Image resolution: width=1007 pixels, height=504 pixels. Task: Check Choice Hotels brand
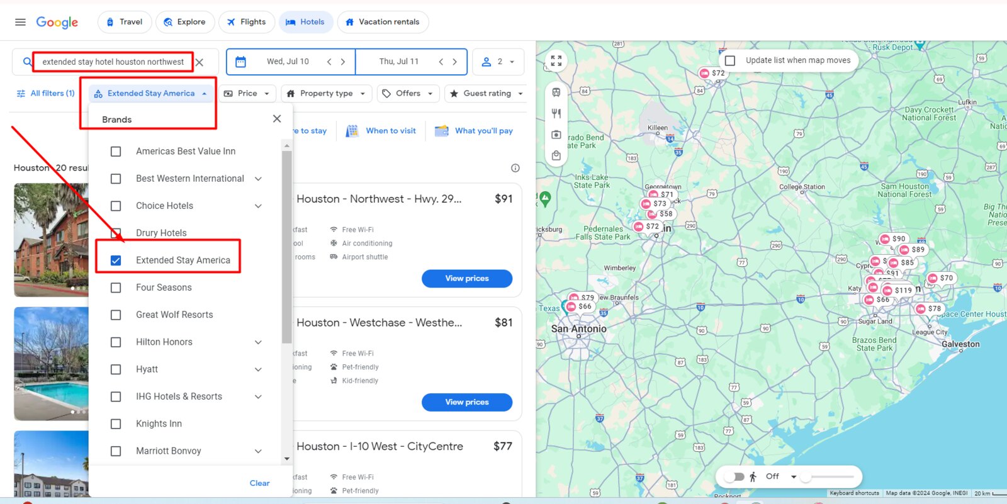point(116,206)
